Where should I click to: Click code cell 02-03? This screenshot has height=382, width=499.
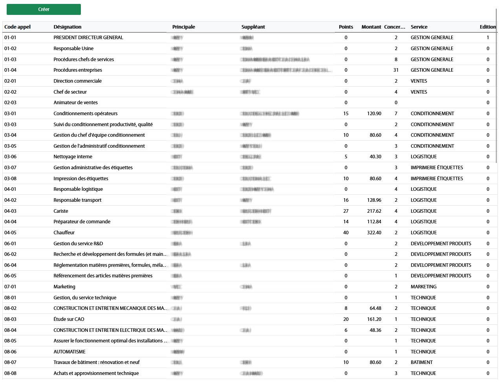coord(10,103)
